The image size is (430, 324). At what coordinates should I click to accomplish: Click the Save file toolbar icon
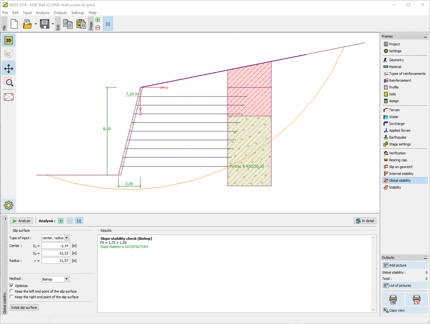coord(45,24)
